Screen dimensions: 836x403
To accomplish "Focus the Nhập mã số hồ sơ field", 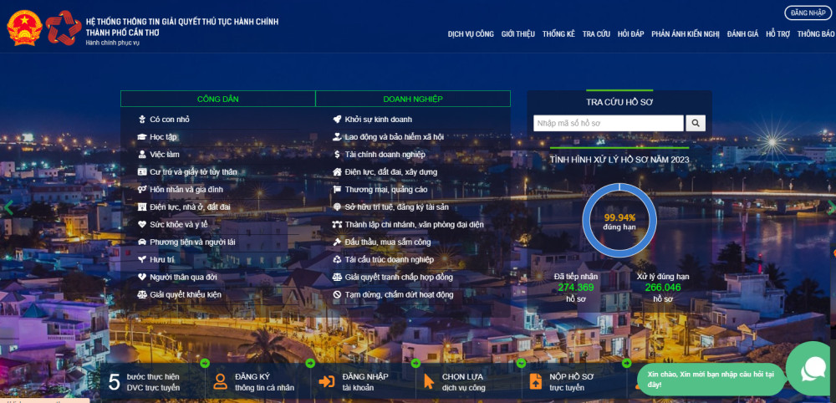I will (x=609, y=124).
